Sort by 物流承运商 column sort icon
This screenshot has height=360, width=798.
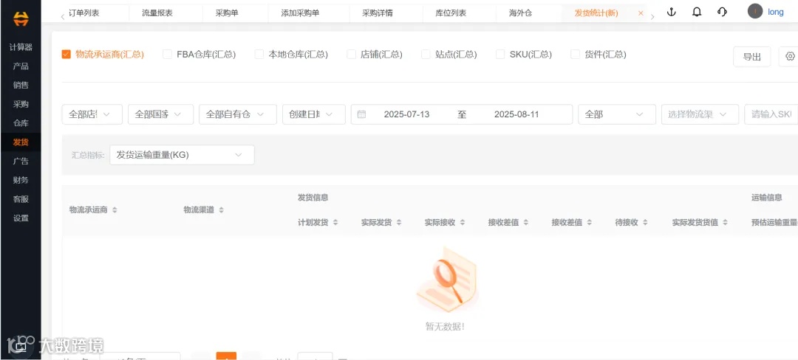pyautogui.click(x=115, y=210)
